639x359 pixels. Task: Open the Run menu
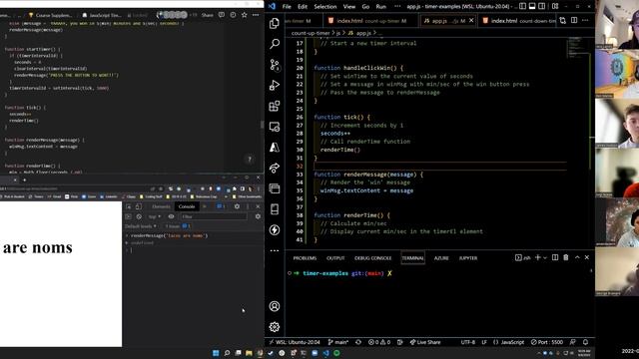click(381, 7)
